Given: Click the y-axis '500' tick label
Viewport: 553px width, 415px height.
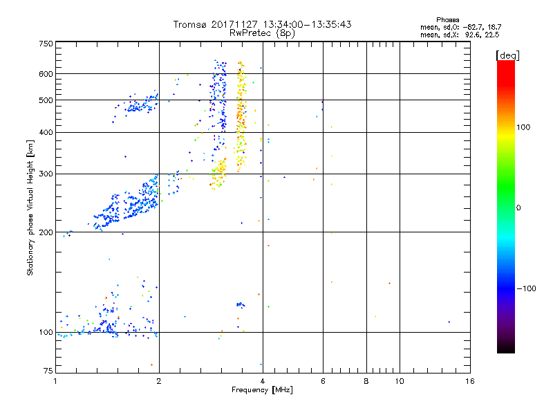Looking at the screenshot, I should click(46, 100).
